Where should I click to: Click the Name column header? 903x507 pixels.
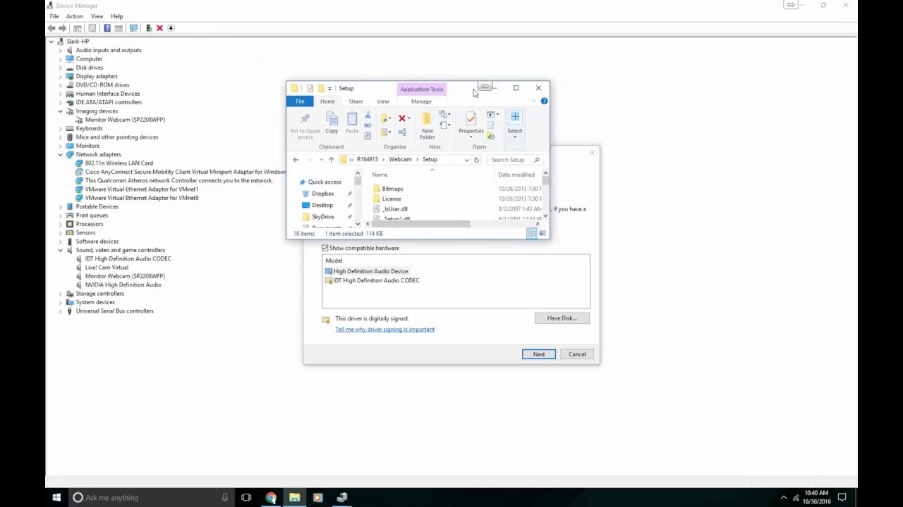pos(380,175)
